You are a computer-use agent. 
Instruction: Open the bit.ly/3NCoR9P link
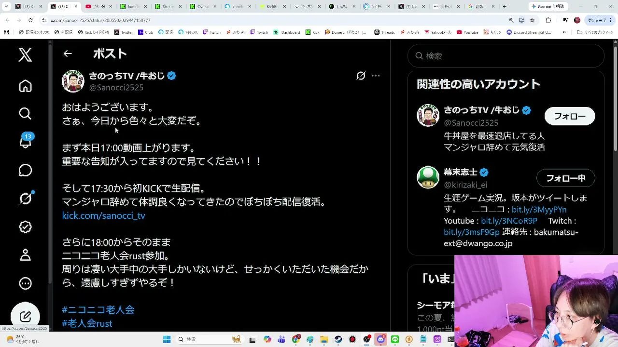point(509,221)
